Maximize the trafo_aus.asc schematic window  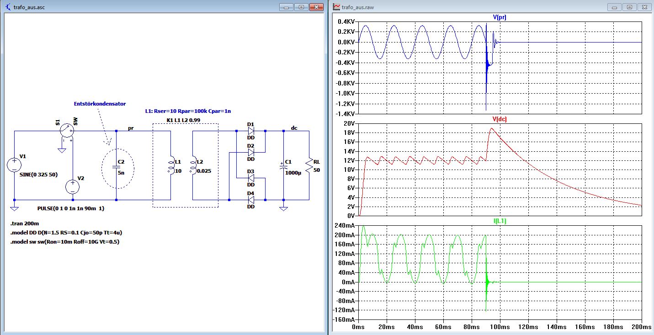point(302,7)
